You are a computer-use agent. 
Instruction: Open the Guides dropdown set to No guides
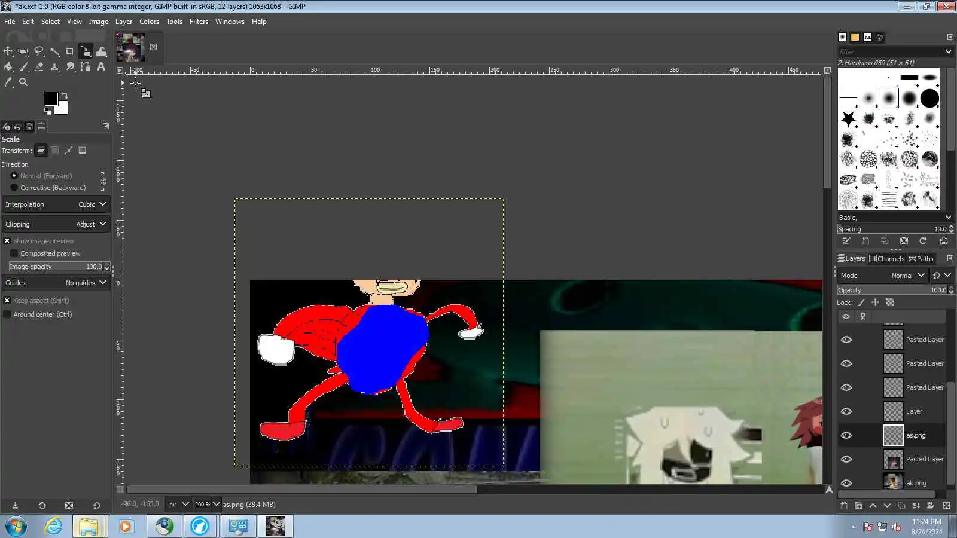click(x=56, y=283)
